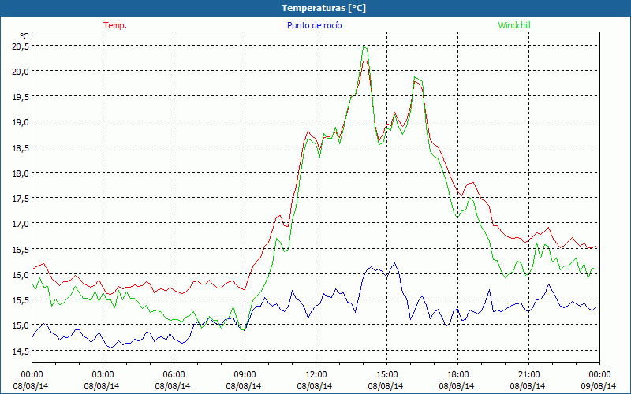
Task: Click the 06:00 time axis label
Action: pyautogui.click(x=174, y=375)
